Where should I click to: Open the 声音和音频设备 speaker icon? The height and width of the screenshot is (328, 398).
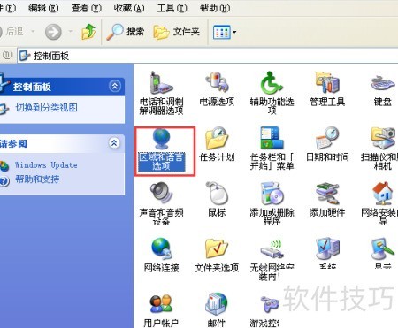pyautogui.click(x=161, y=194)
